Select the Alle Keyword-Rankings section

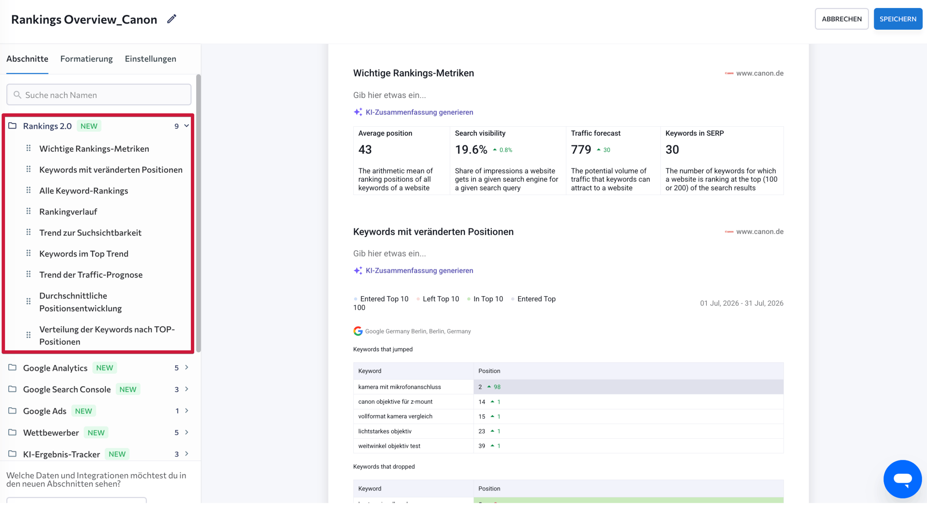[x=84, y=191]
